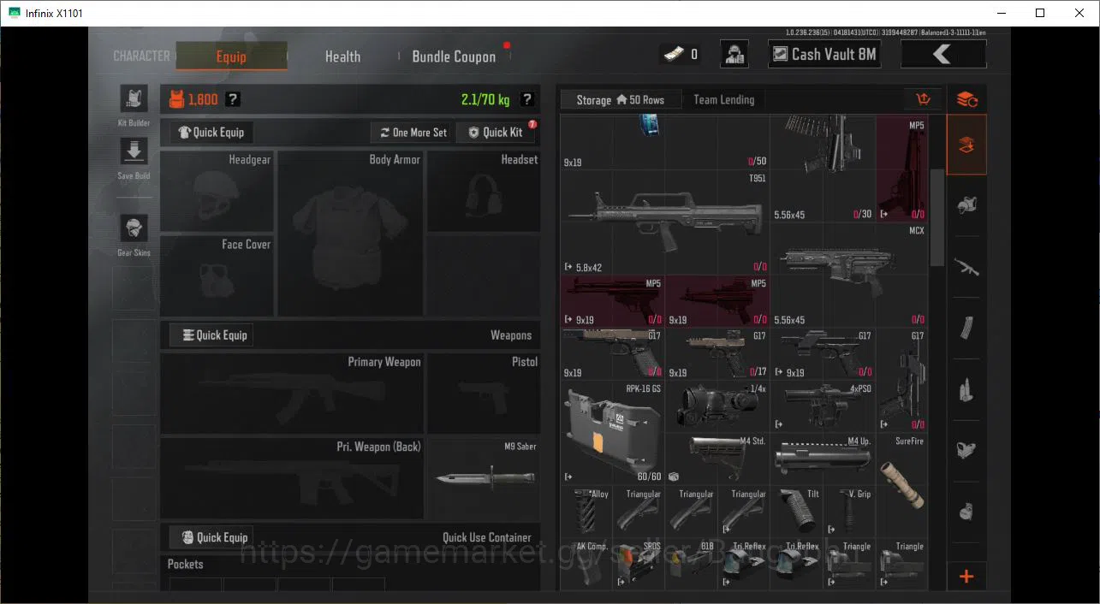Click the 1,800 gear value text
Viewport: 1100px width, 604px height.
pos(203,99)
